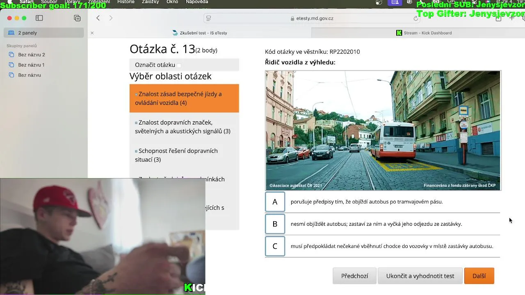The image size is (525, 295).
Task: Click answer text nesmí objíždět autobus
Action: [x=376, y=224]
